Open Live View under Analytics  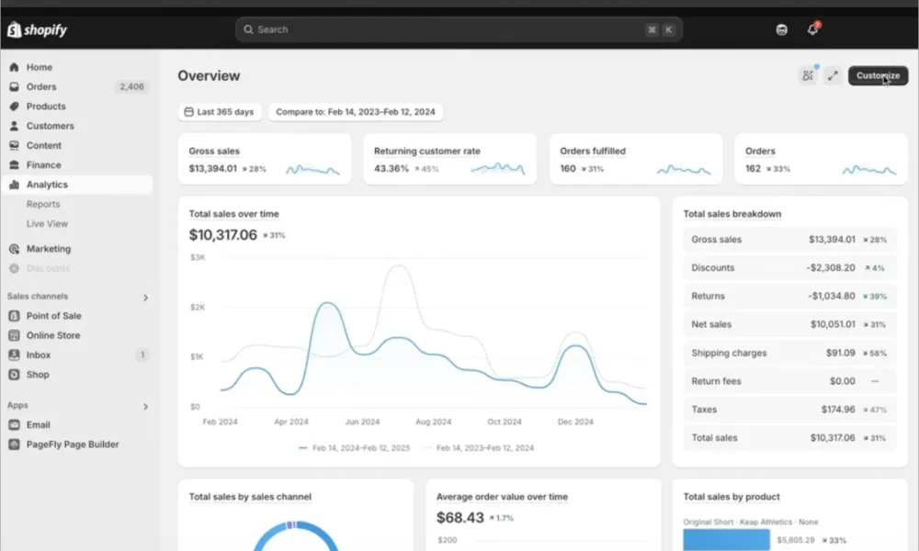point(46,223)
